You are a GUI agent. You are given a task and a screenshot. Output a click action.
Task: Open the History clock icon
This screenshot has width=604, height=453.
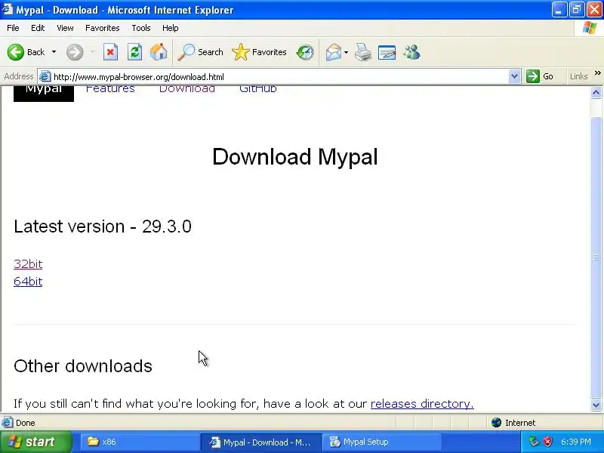click(305, 52)
